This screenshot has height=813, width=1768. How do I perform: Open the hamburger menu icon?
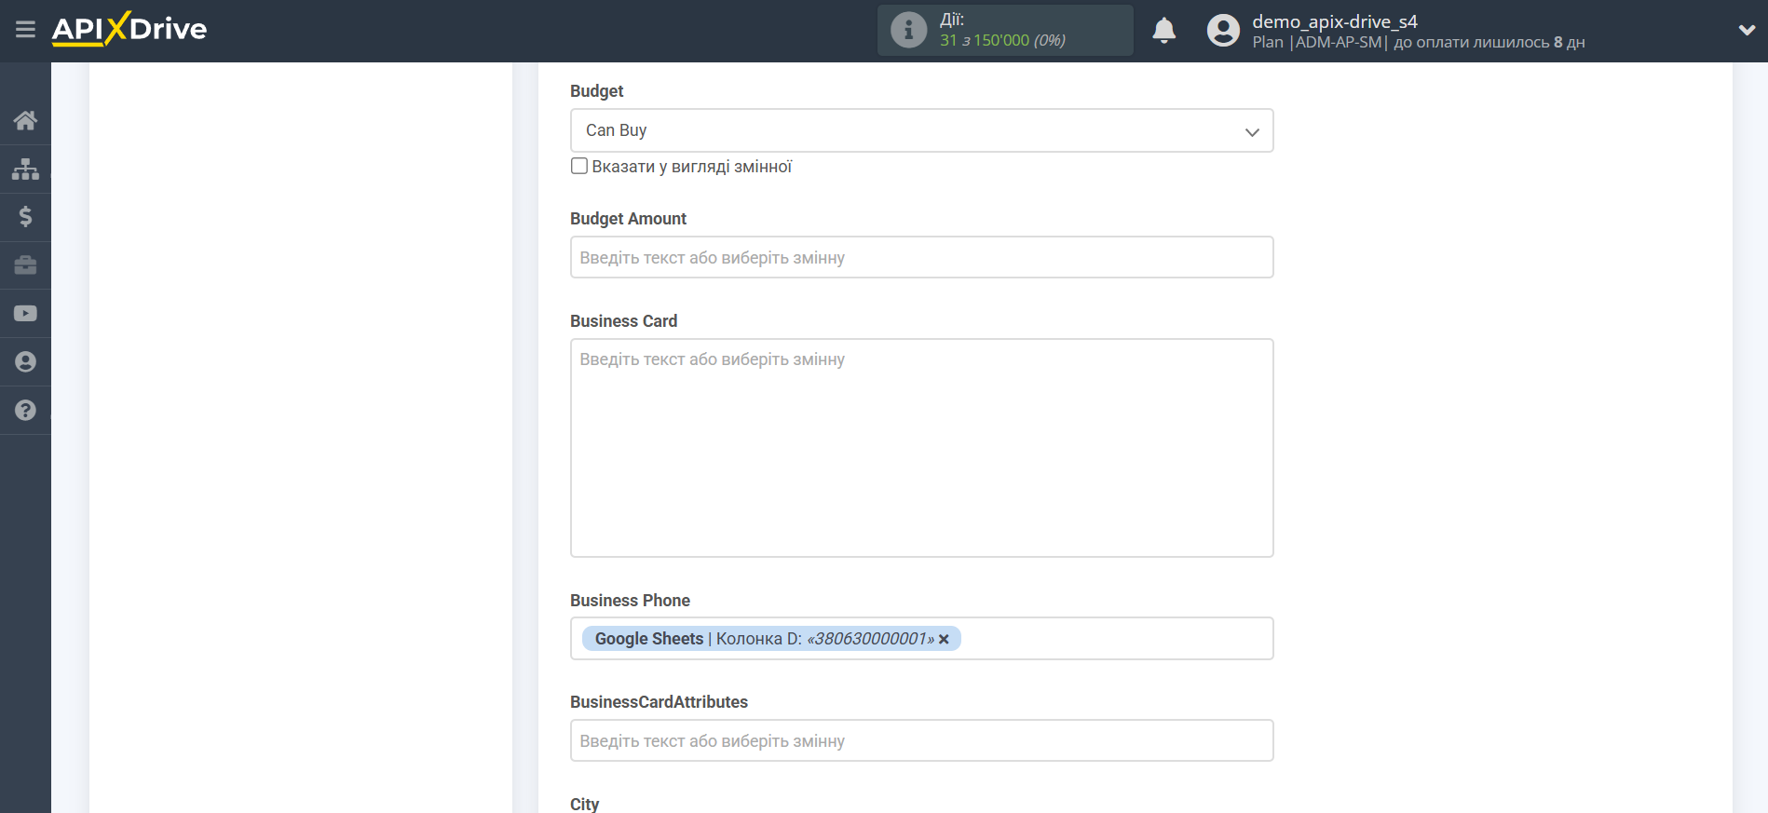click(x=25, y=30)
